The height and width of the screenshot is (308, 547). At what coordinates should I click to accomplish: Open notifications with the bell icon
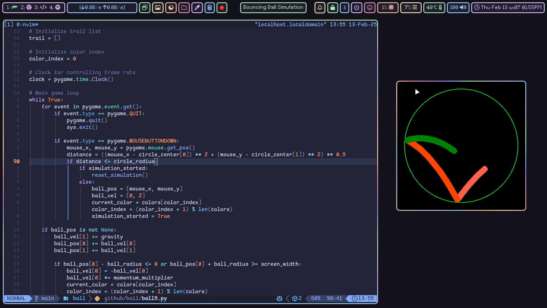(x=320, y=8)
